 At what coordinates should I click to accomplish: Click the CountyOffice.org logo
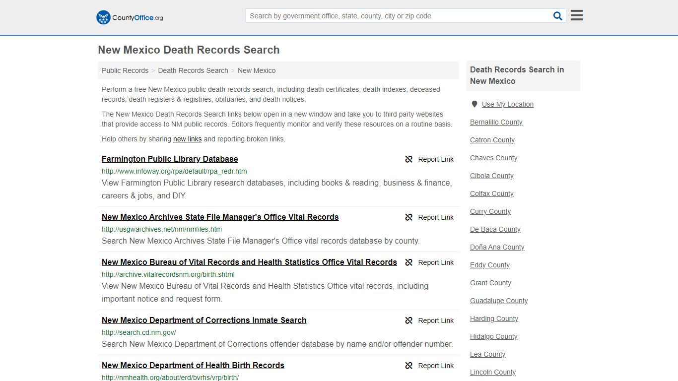coord(130,17)
